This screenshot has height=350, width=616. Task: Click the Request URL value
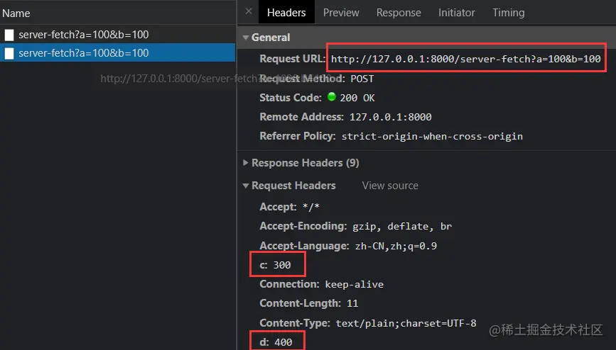point(465,59)
